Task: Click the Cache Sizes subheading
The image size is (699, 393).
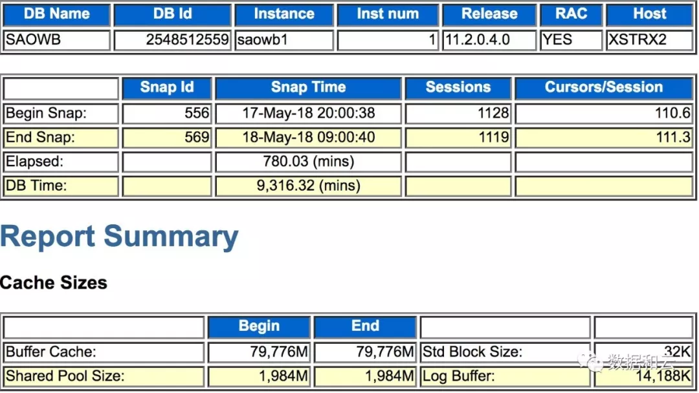Action: [54, 283]
